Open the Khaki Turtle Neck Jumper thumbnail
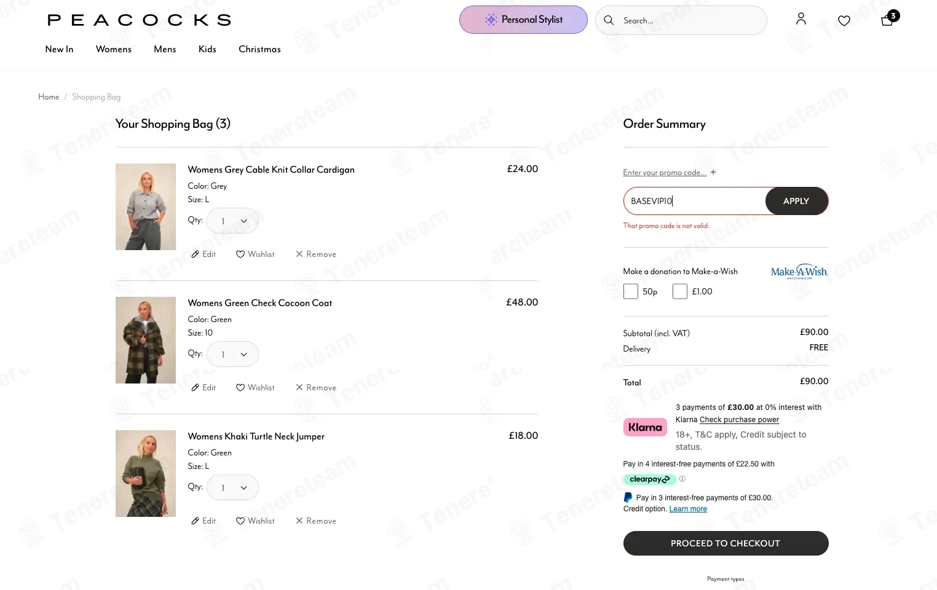937x590 pixels. click(146, 473)
